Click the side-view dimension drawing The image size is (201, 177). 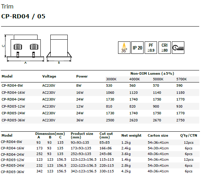tap(59, 49)
